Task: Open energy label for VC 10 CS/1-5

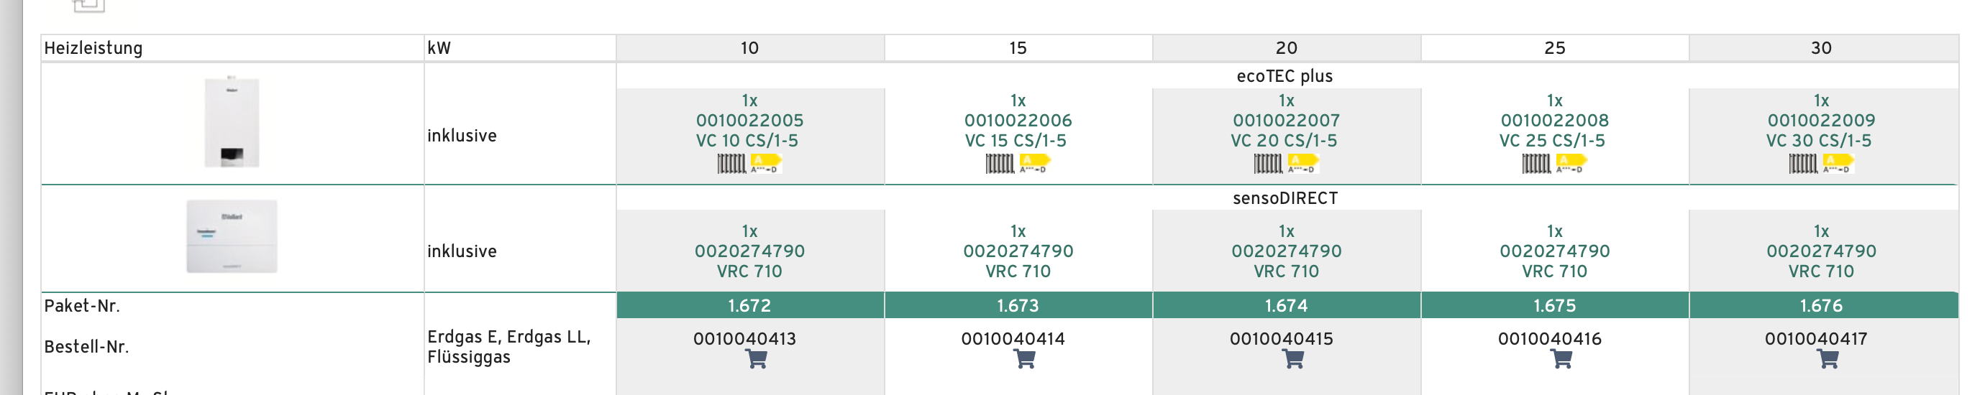Action: point(766,164)
